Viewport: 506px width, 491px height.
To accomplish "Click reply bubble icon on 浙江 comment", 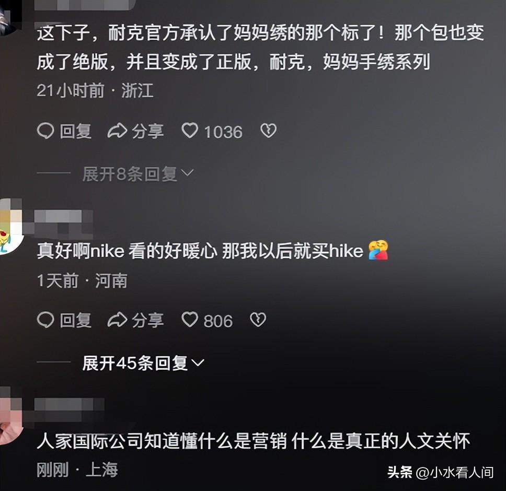I will 45,131.
